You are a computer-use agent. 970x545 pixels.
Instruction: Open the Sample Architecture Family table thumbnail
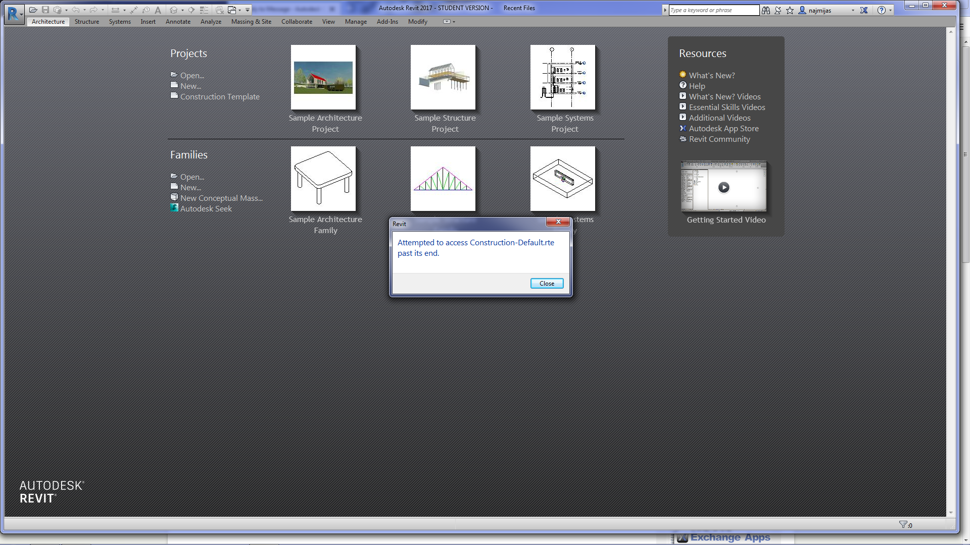pos(323,179)
